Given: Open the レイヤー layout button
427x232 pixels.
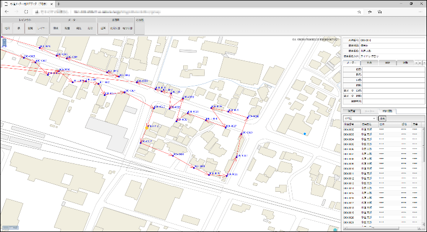Looking at the screenshot, I should (42, 28).
